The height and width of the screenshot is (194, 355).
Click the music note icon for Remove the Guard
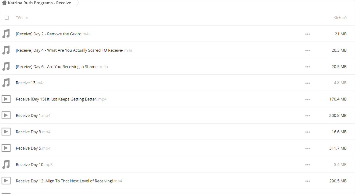(6, 34)
